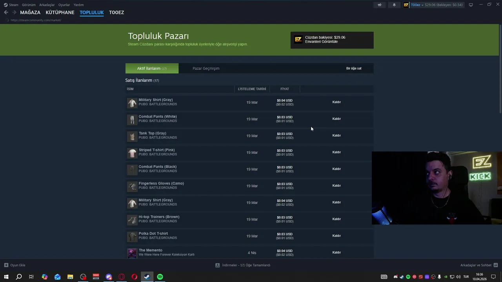Image resolution: width=502 pixels, height=282 pixels.
Task: Open Fingerless Gloves (Camo) item link
Action: [x=161, y=183]
